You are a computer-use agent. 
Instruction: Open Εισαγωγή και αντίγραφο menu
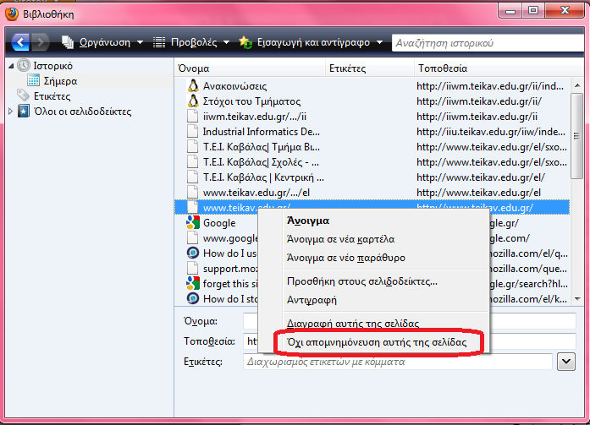[x=311, y=42]
